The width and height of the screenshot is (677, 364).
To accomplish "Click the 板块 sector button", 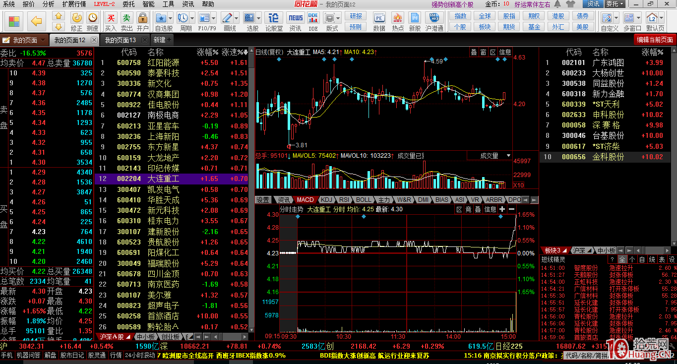I will click(x=485, y=27).
